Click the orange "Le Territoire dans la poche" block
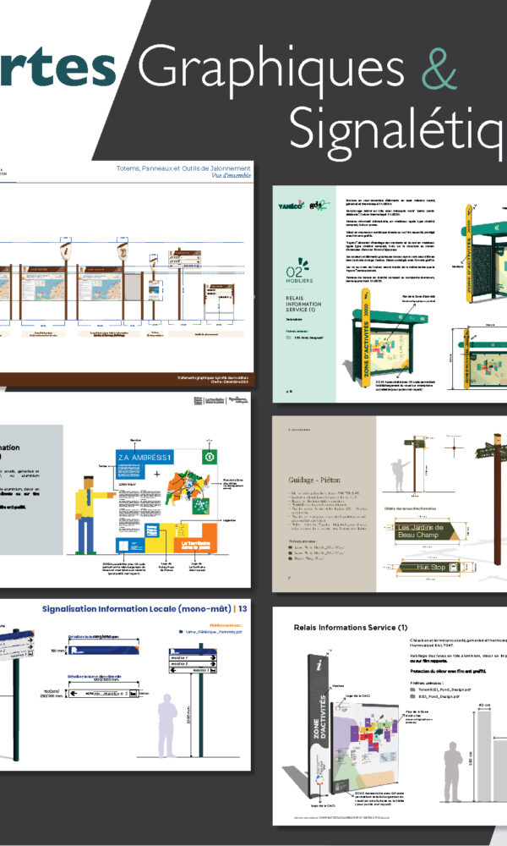Screen dimensions: 507x846 [x=195, y=546]
